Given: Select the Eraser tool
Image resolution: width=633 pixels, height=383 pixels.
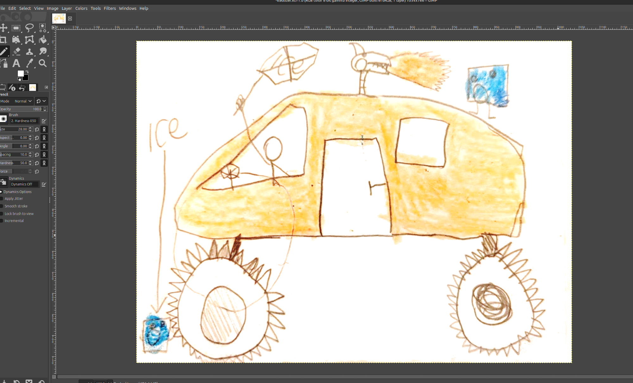Looking at the screenshot, I should [16, 51].
